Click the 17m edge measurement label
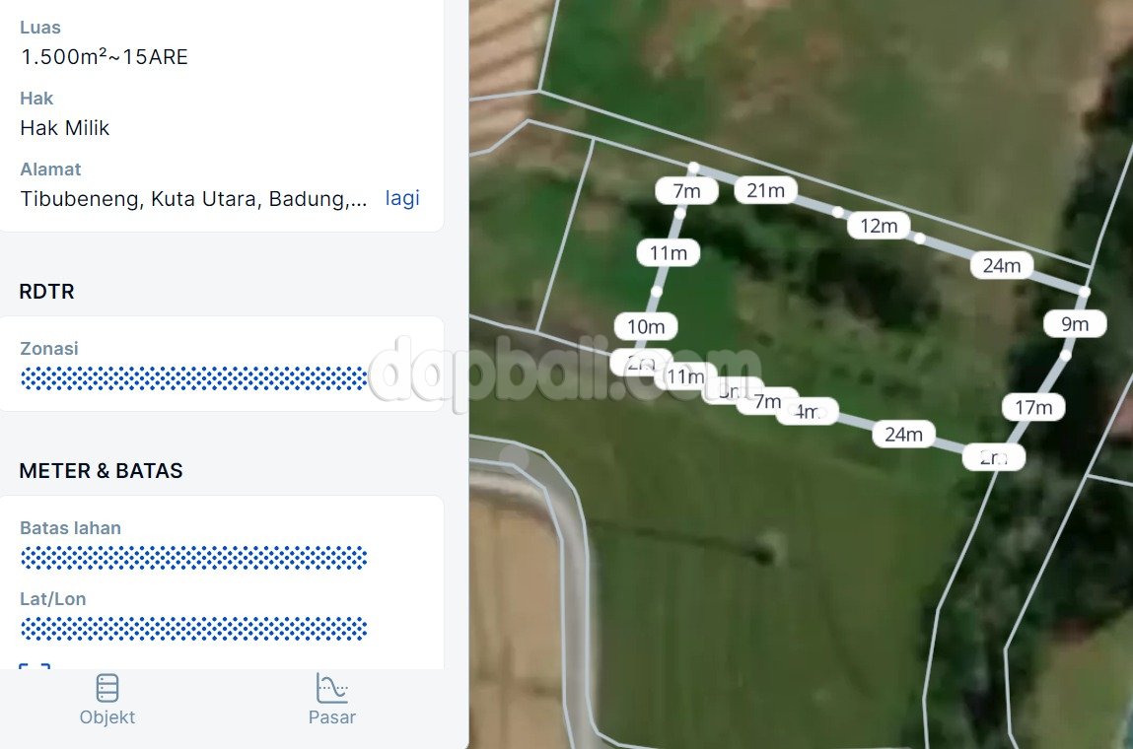The height and width of the screenshot is (749, 1133). point(1033,408)
